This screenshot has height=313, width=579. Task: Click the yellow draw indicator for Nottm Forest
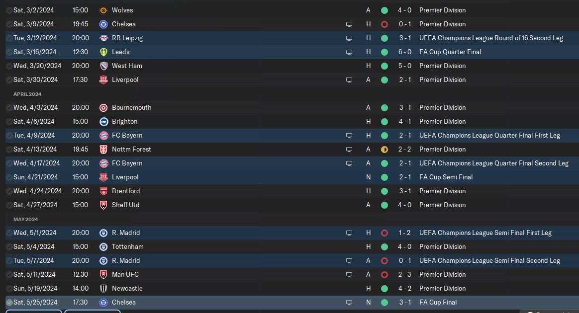[384, 149]
